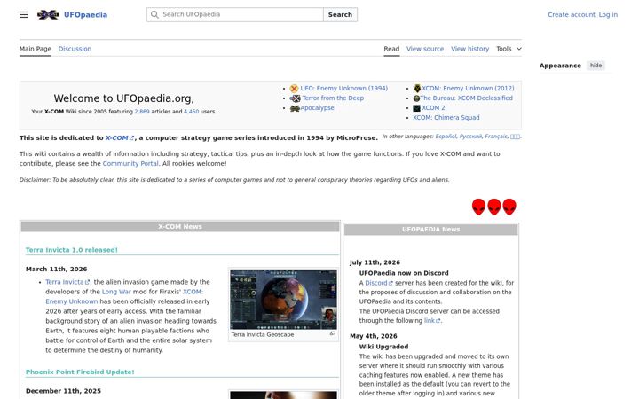The image size is (639, 399).
Task: Click the XCOM 2 game icon
Action: pyautogui.click(x=416, y=108)
